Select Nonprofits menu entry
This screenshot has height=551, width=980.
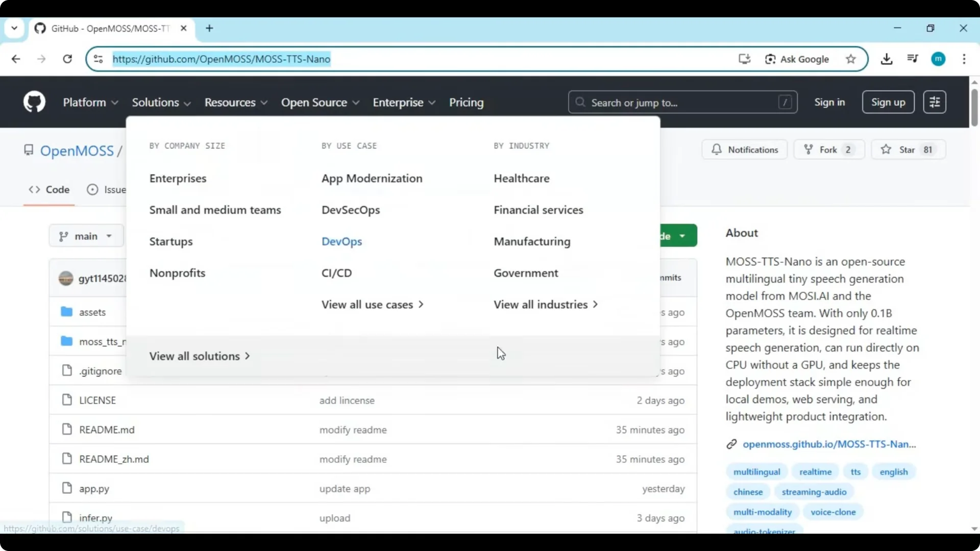tap(177, 273)
